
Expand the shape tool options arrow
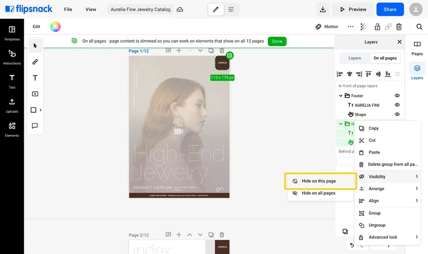(x=41, y=110)
